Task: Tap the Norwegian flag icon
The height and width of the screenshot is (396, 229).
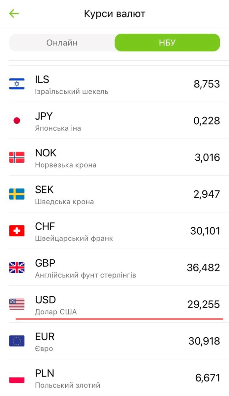Action: (x=17, y=157)
